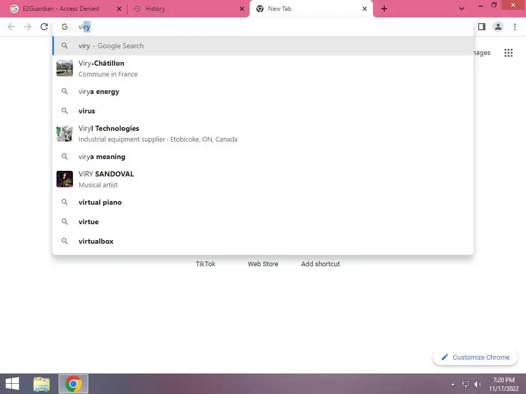Close the History tab
The height and width of the screenshot is (394, 526).
(242, 9)
